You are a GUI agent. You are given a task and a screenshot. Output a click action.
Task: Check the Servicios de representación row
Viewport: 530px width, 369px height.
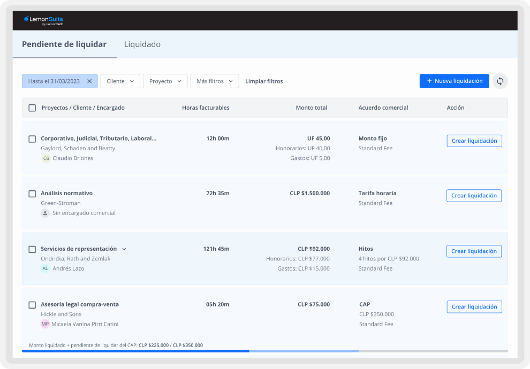coord(32,249)
